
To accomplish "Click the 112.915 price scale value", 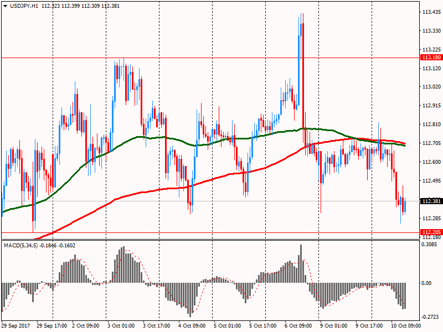I will point(431,106).
